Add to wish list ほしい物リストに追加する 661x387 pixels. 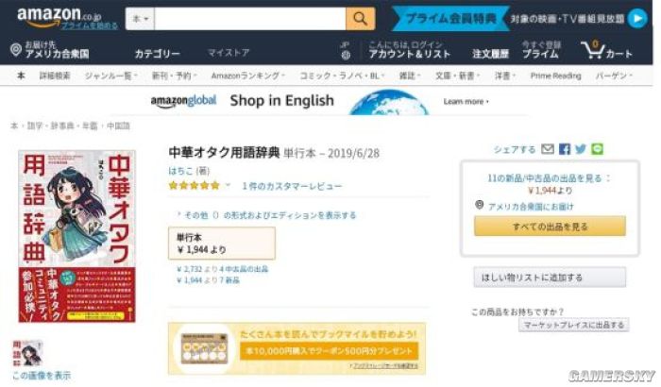550,278
